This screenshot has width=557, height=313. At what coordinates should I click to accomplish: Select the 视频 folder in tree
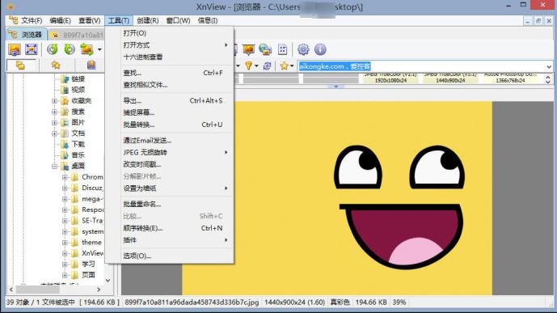click(x=78, y=90)
